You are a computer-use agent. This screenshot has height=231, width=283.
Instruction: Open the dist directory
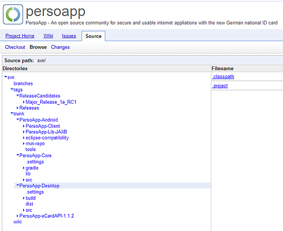(x=29, y=204)
